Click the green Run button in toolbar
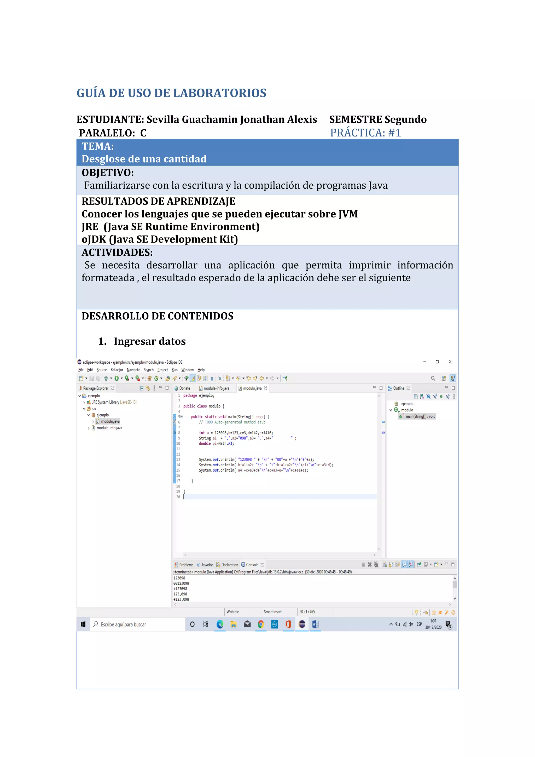This screenshot has width=535, height=757. 116,378
